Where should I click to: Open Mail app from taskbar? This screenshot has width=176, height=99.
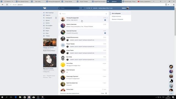(34, 97)
